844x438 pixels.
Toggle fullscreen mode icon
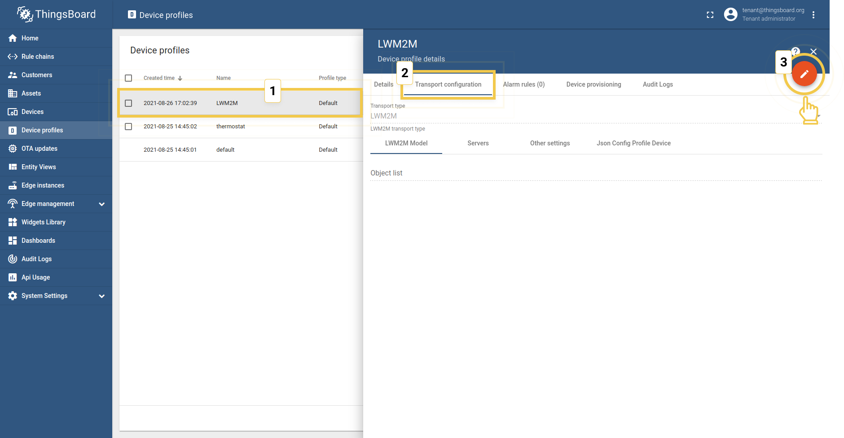[x=710, y=15]
